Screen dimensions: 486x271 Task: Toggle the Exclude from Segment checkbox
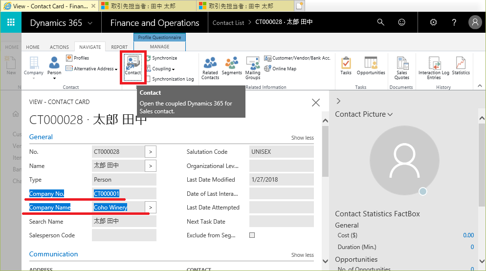[x=252, y=235]
